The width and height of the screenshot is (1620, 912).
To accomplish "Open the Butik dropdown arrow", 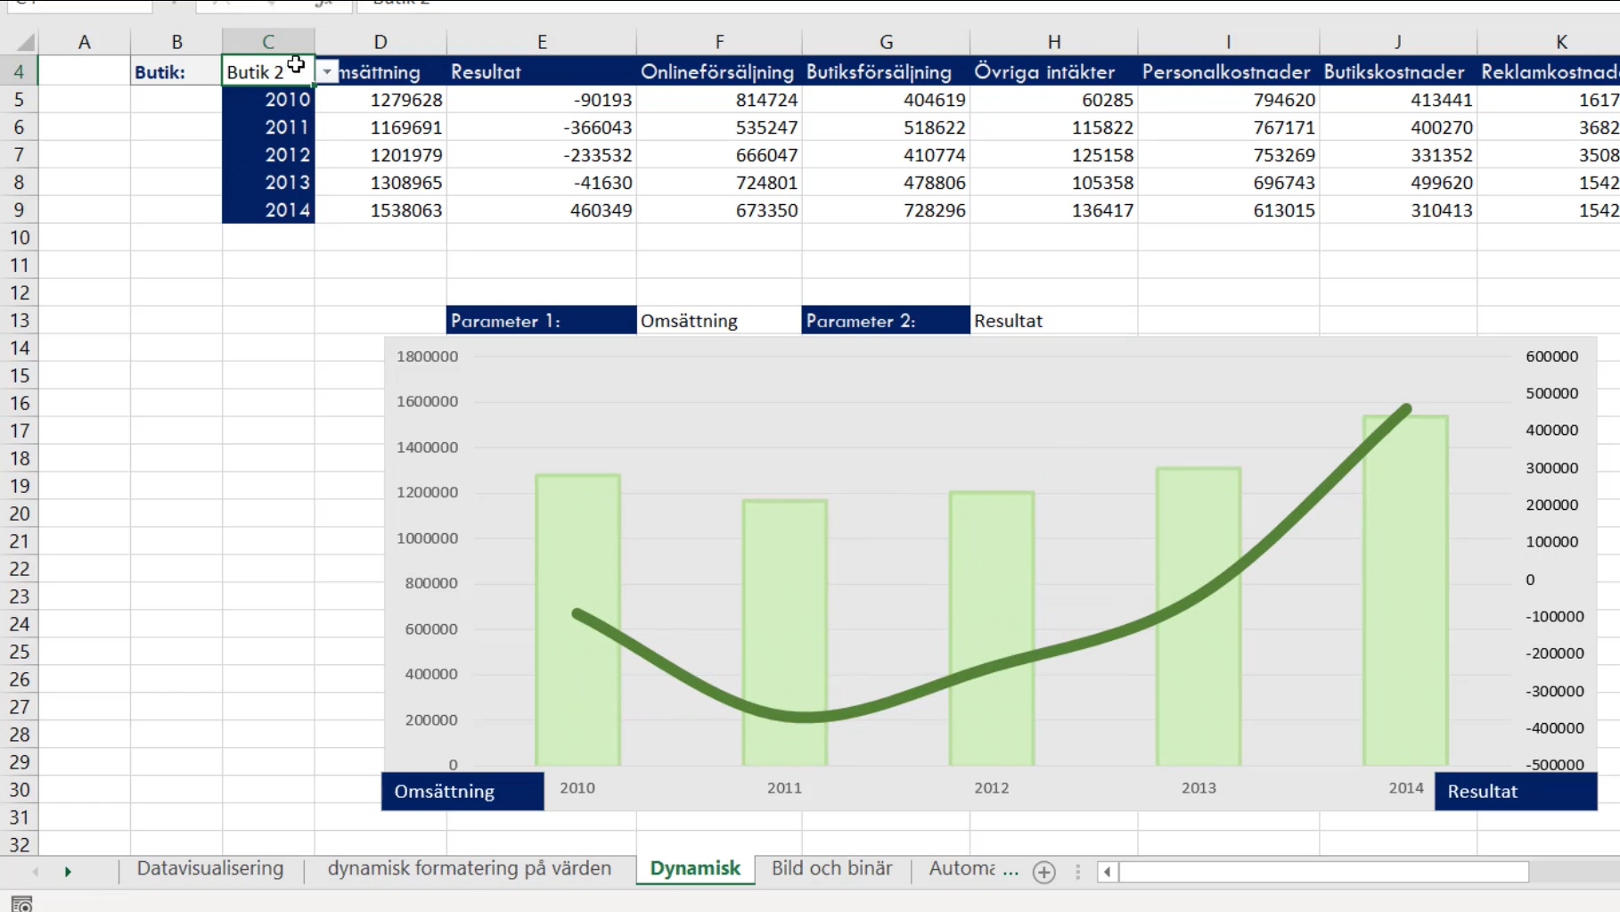I will [327, 72].
